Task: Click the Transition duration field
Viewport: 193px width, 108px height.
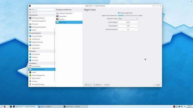Action: click(x=128, y=29)
